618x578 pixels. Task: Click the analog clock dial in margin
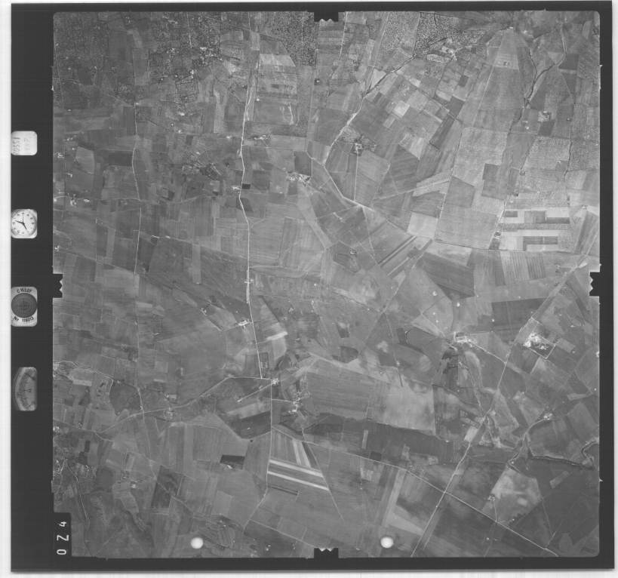tap(23, 223)
